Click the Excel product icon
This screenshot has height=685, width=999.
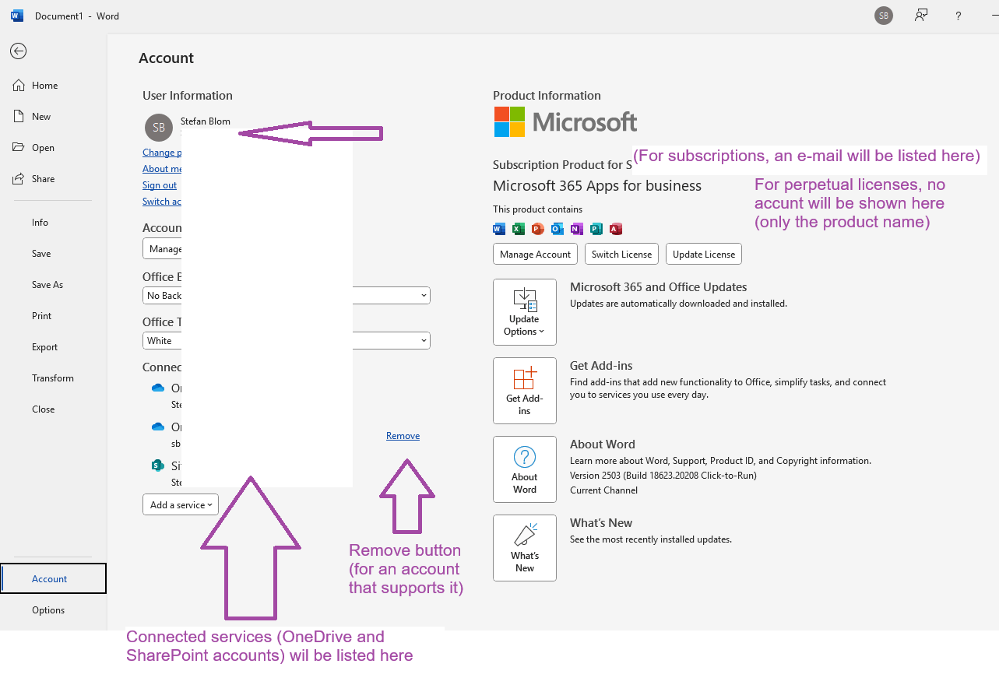coord(519,229)
